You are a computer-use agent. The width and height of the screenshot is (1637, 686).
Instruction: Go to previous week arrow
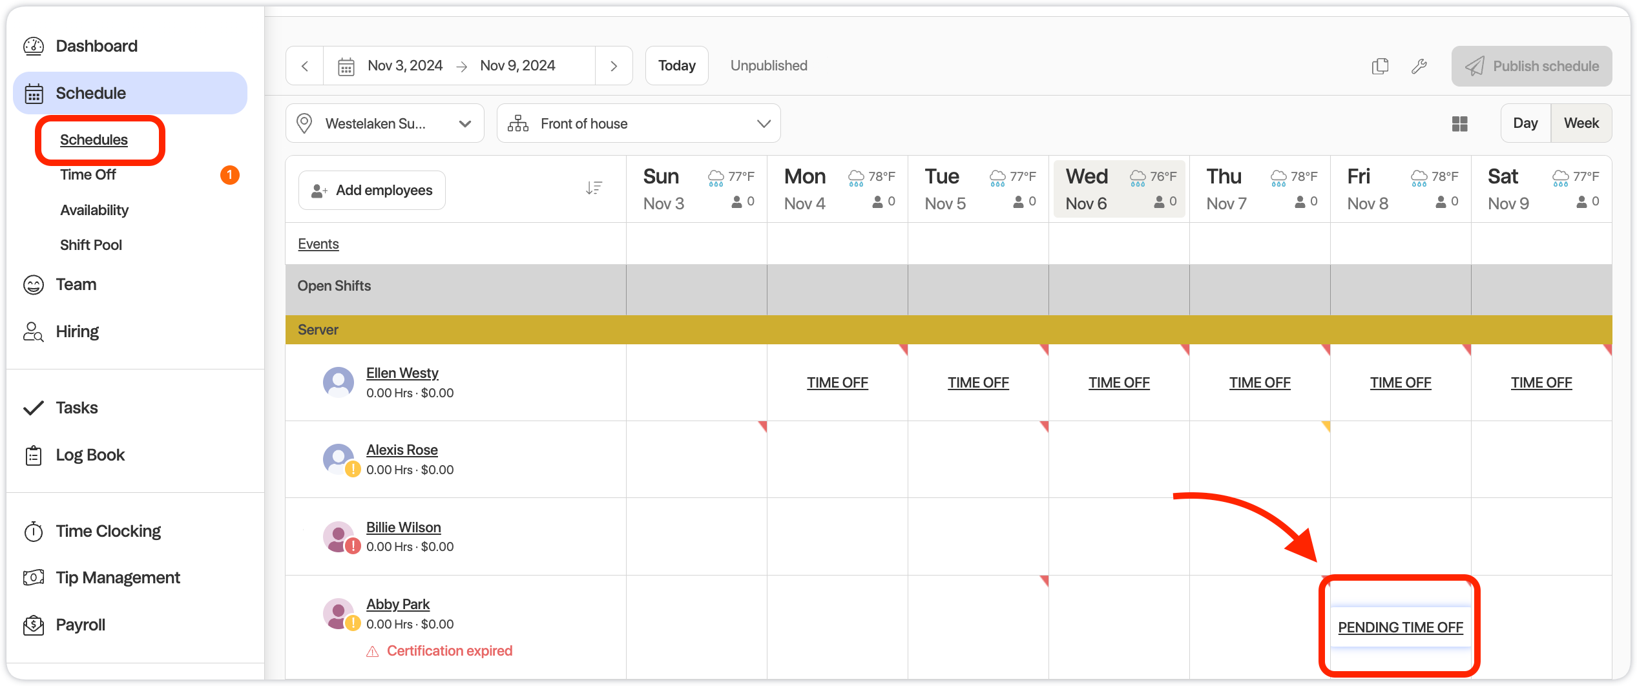click(x=305, y=66)
